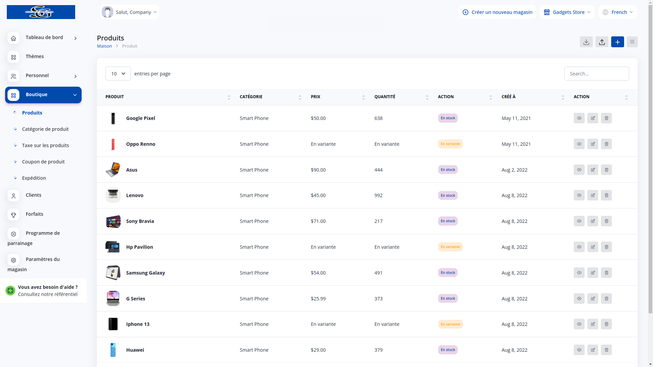Delete the Oppo Renno product
This screenshot has height=367, width=653.
(x=606, y=144)
